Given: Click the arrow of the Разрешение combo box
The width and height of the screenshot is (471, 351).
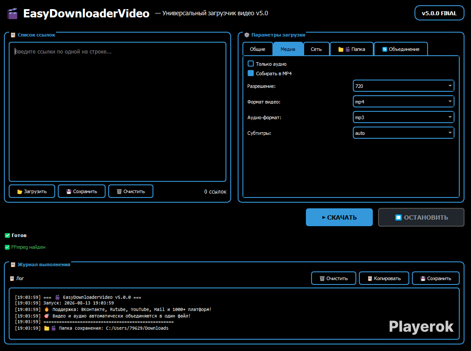Looking at the screenshot, I should 450,86.
